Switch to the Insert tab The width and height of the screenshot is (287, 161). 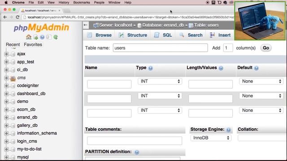click(220, 35)
